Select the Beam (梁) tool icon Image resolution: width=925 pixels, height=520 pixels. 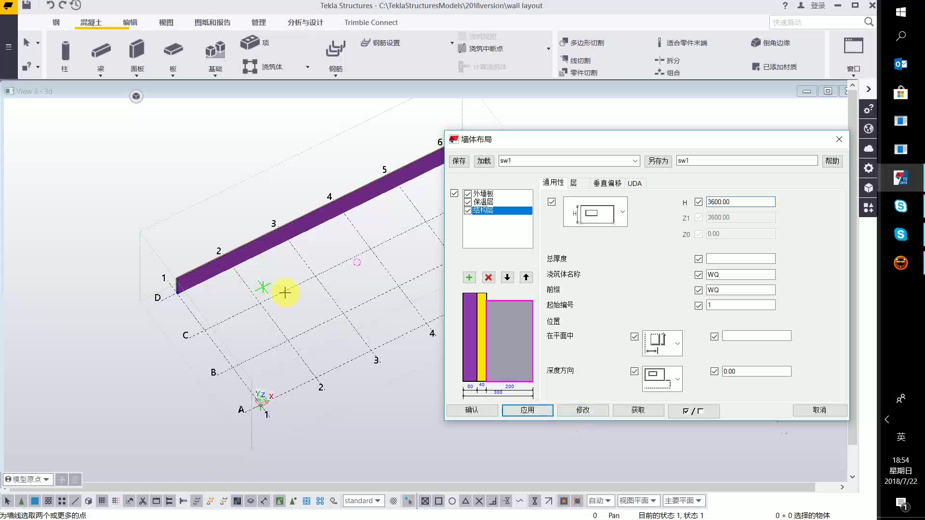101,51
